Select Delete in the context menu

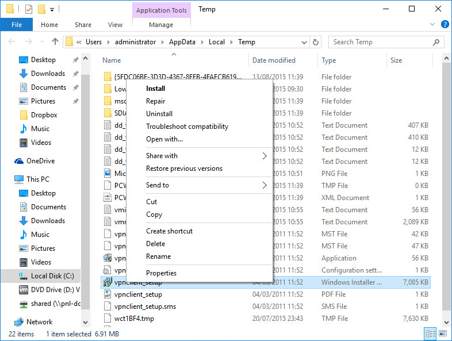coord(155,244)
